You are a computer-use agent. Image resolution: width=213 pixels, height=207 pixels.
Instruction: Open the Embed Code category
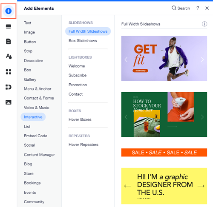36,136
